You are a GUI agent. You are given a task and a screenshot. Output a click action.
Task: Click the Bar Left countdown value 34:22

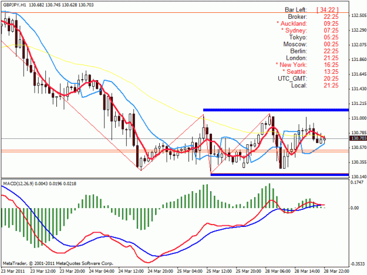click(x=328, y=9)
